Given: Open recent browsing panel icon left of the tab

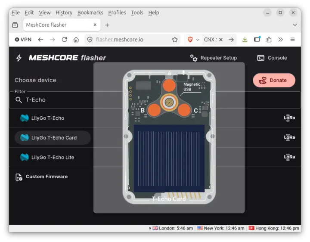Looking at the screenshot, I should (x=15, y=25).
